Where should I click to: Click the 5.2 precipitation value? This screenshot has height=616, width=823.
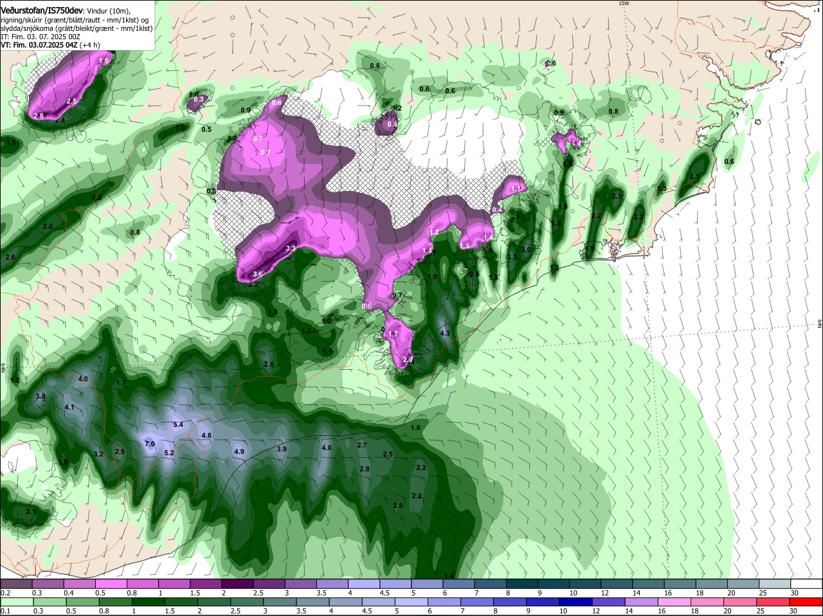[x=170, y=453]
